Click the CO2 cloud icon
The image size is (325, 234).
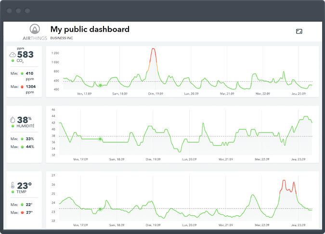tap(13, 55)
